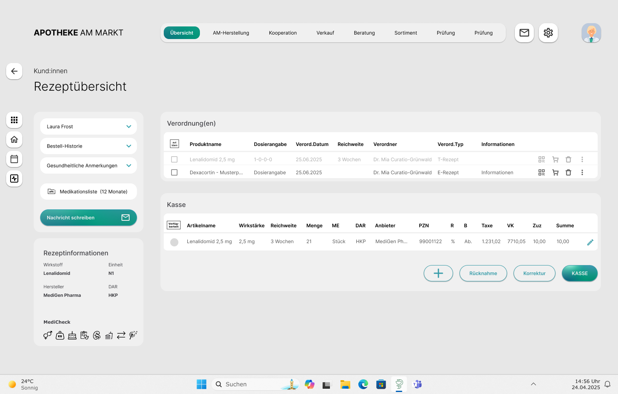This screenshot has width=618, height=394.
Task: Go to home via sidebar house icon
Action: coord(14,139)
